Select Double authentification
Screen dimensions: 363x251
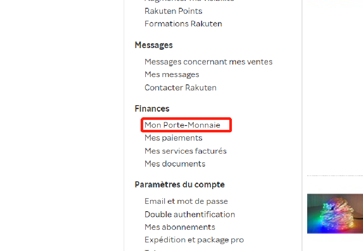click(x=190, y=214)
